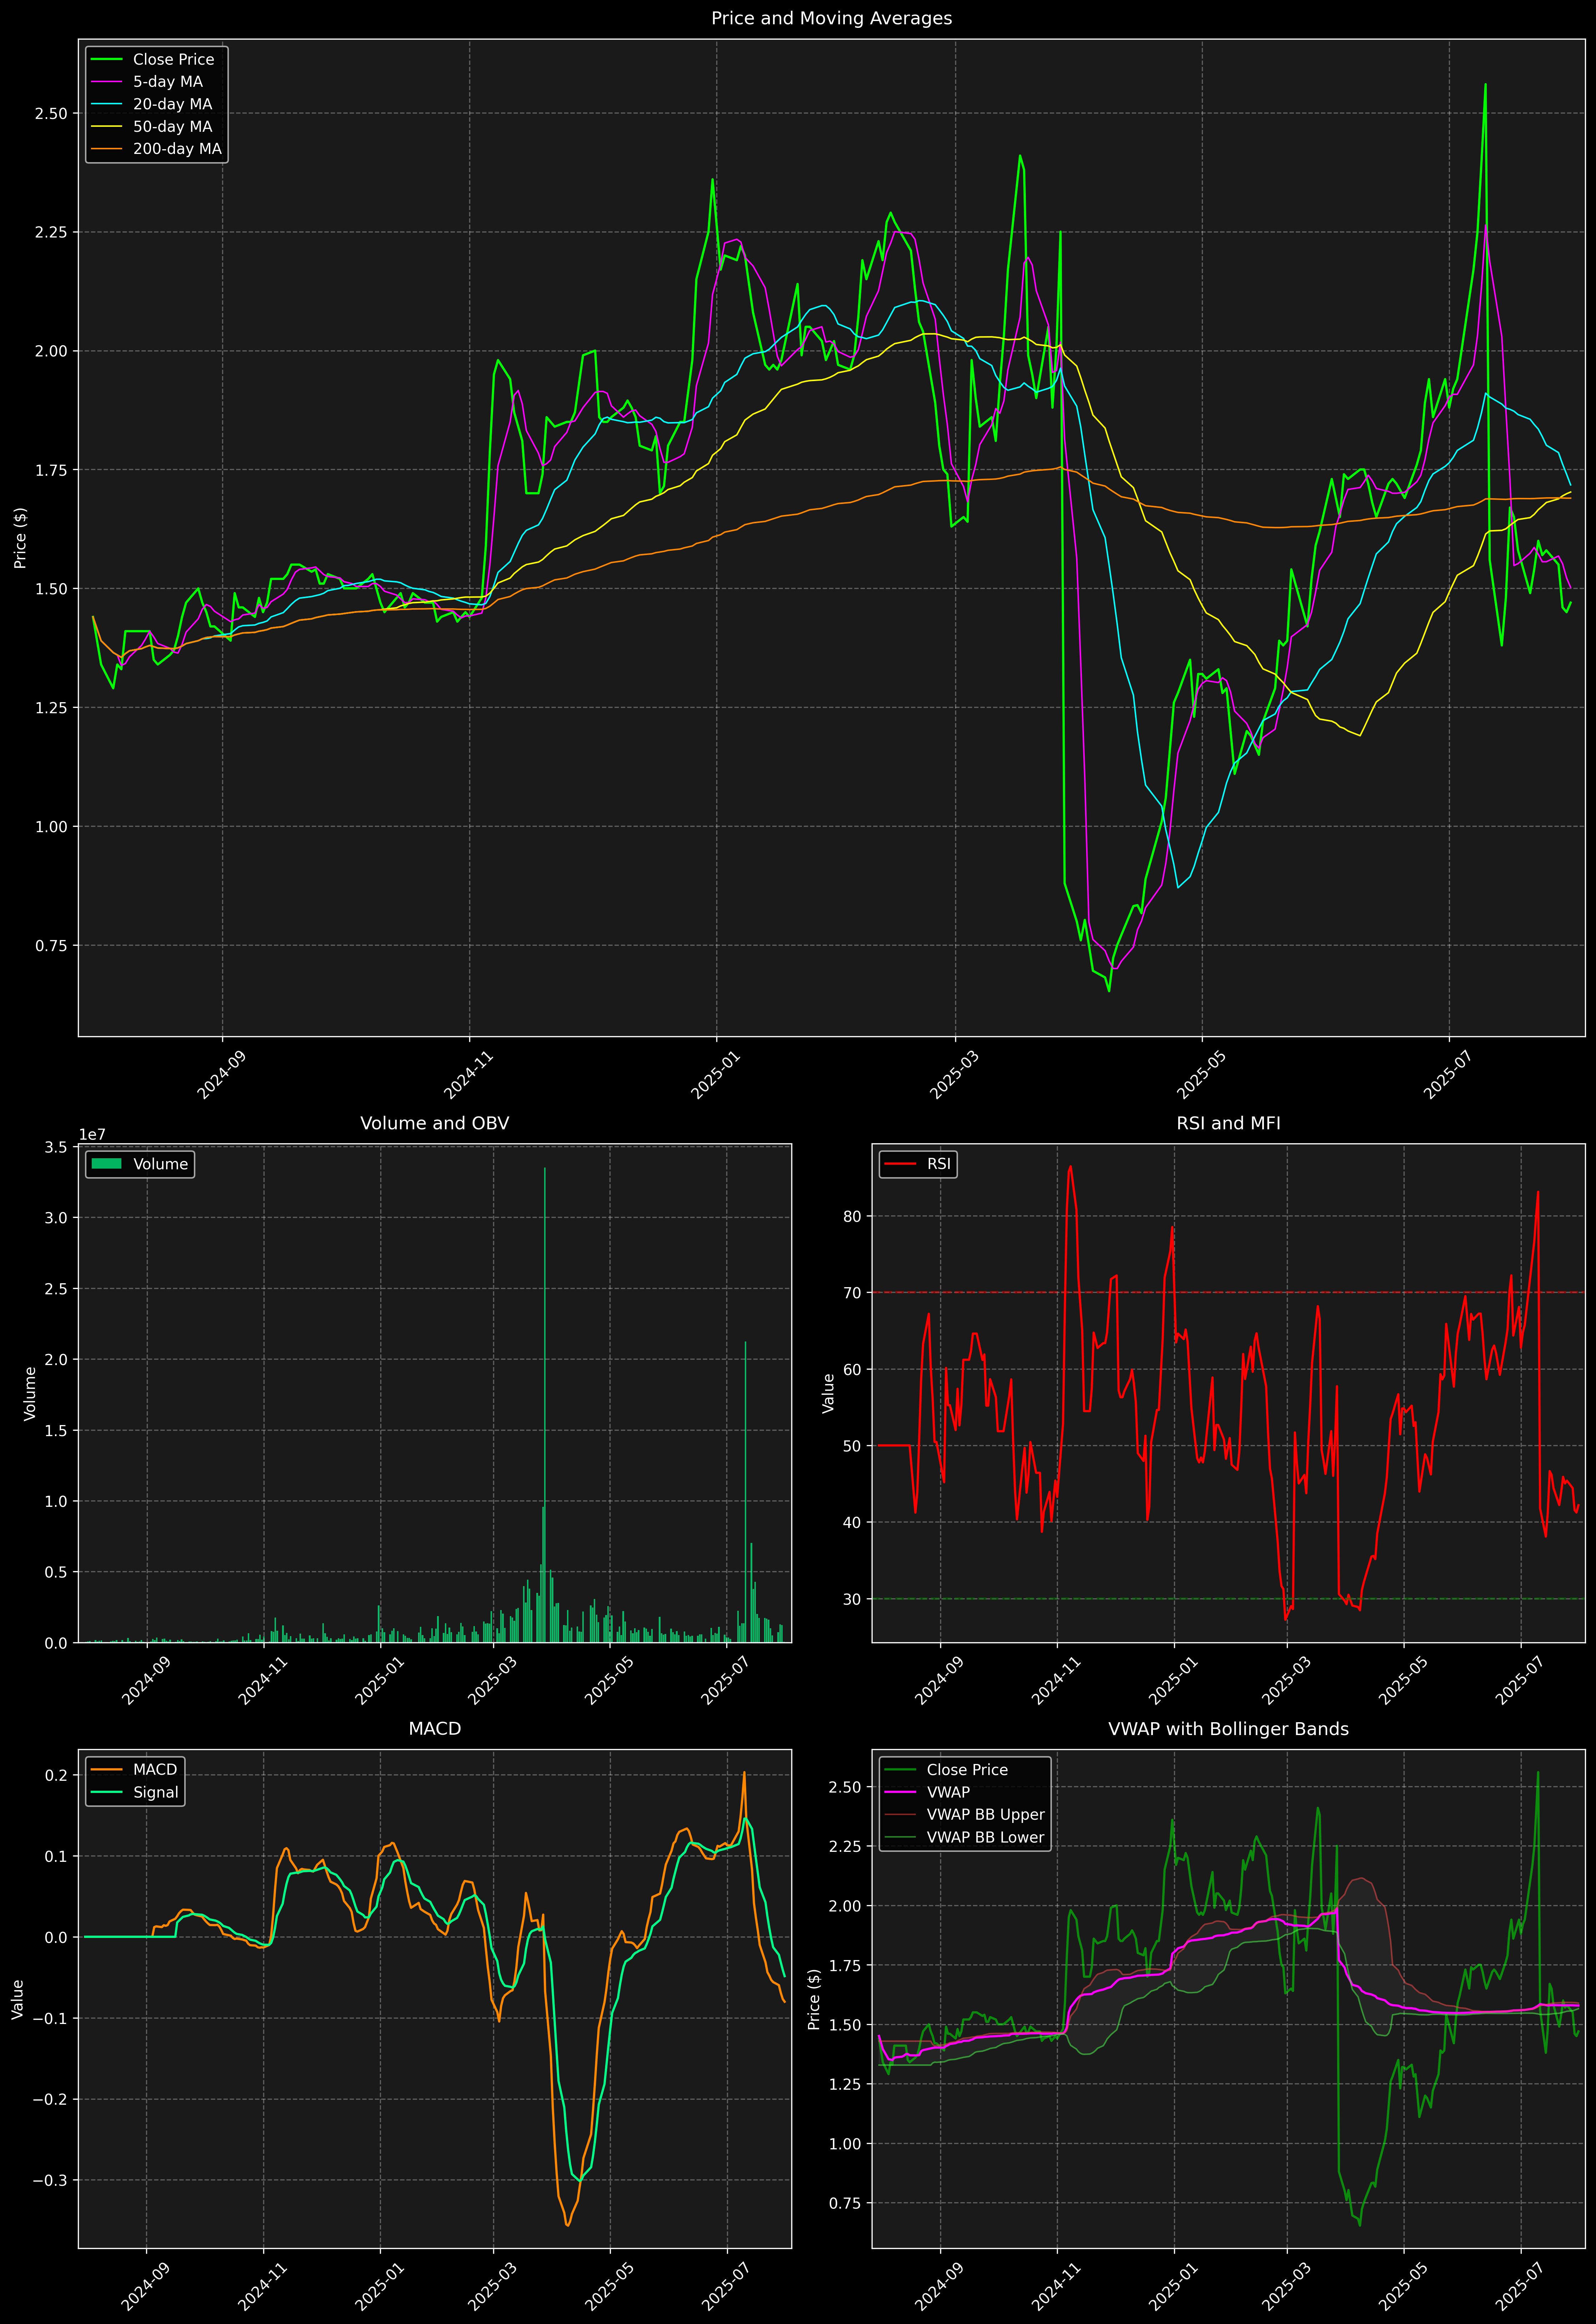Click the 'VWAP with Bollinger Bands' title
The image size is (1596, 2324).
1228,1729
